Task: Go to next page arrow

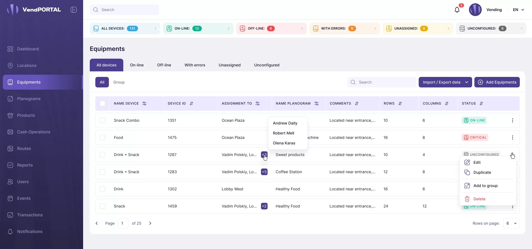Action: [x=150, y=223]
